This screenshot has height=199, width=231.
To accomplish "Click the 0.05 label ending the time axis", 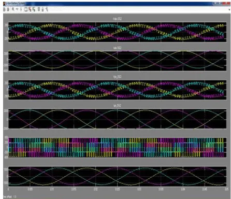I will pos(226,189).
